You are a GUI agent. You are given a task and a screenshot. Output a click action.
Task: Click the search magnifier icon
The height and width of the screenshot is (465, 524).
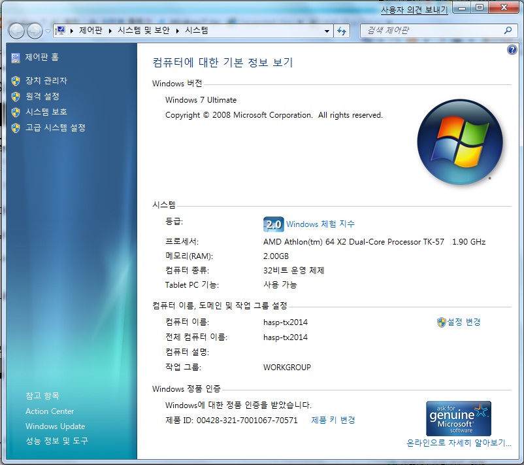[x=508, y=31]
